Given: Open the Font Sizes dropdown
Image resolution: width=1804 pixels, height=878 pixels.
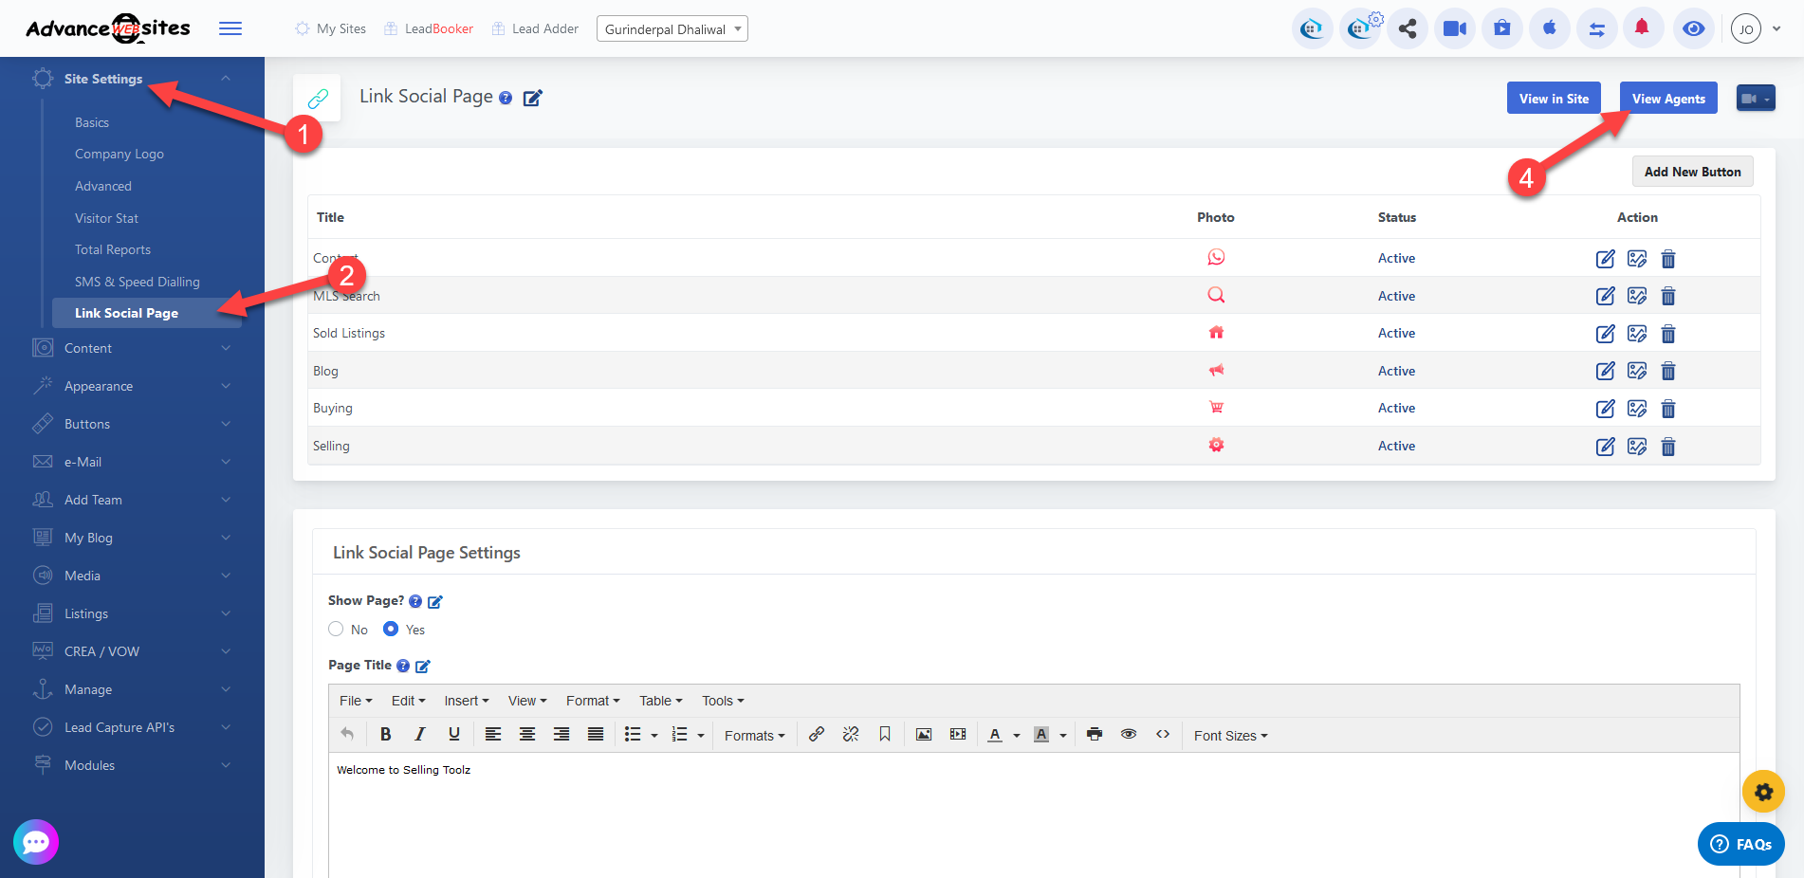Looking at the screenshot, I should click(1230, 736).
